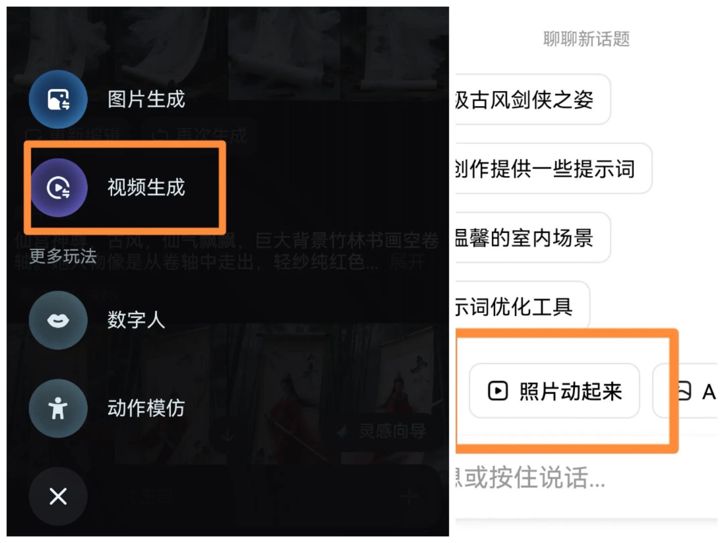Open the 动作模仿 menu entry text
Viewport: 724px width, 543px height.
pos(146,408)
